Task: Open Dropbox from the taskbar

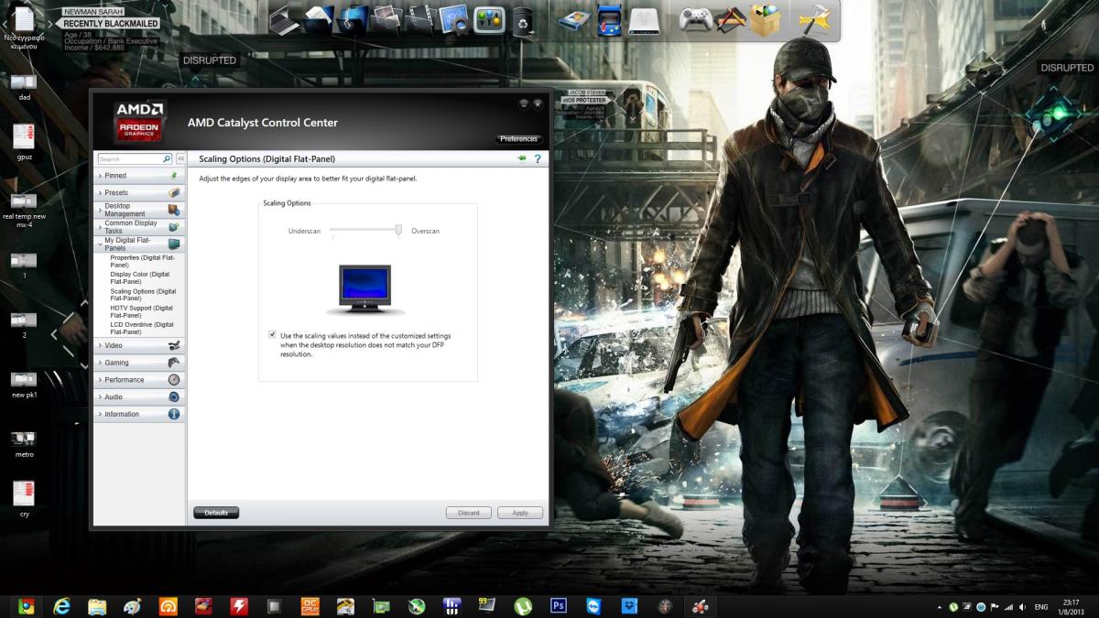Action: [x=629, y=606]
